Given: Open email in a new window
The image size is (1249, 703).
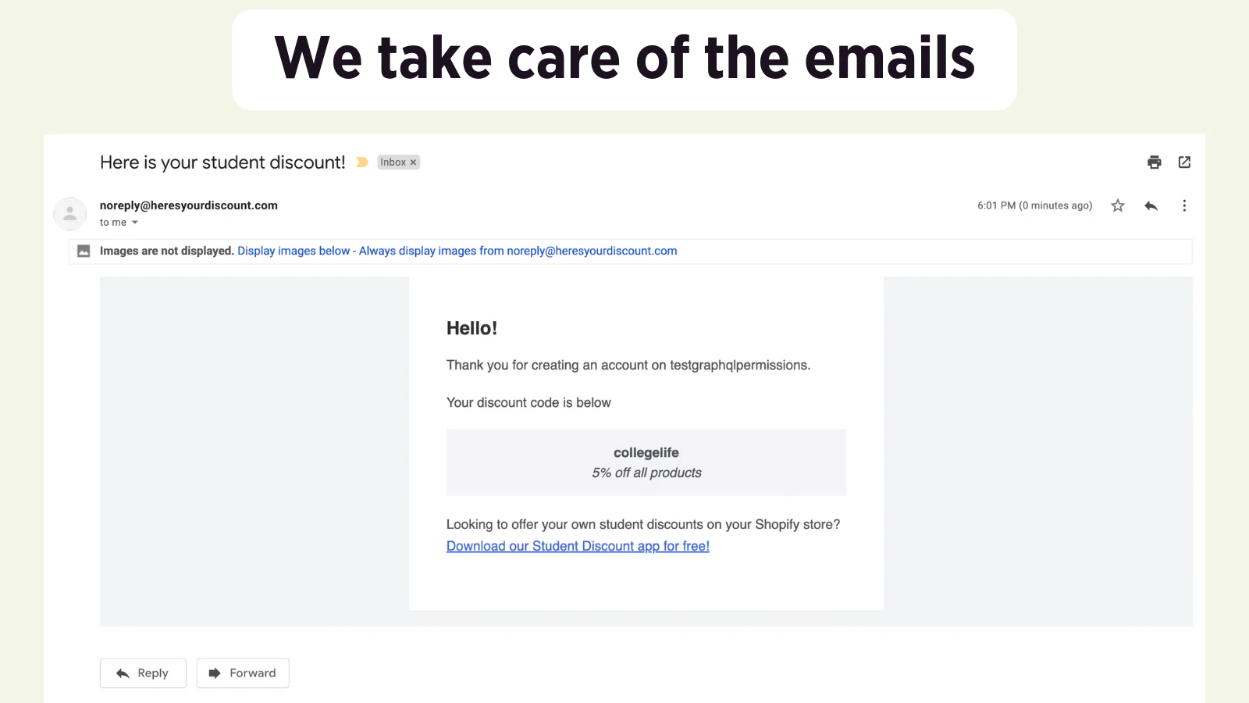Looking at the screenshot, I should point(1184,162).
